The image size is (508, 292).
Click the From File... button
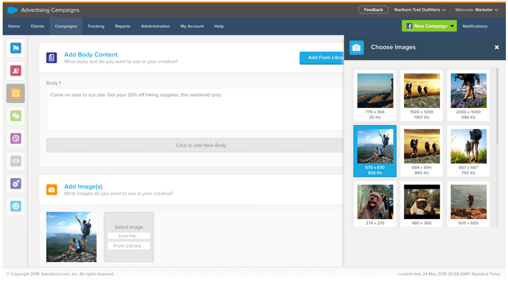point(129,236)
